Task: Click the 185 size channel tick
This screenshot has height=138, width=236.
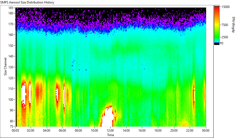Action: [x=10, y=8]
